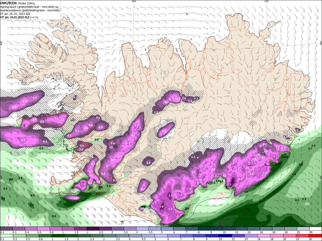Click the 'rigning/skúrir' legend description line

29,7
